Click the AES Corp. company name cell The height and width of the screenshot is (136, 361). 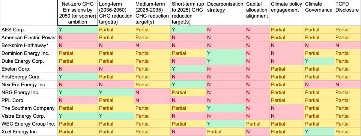(x=29, y=30)
